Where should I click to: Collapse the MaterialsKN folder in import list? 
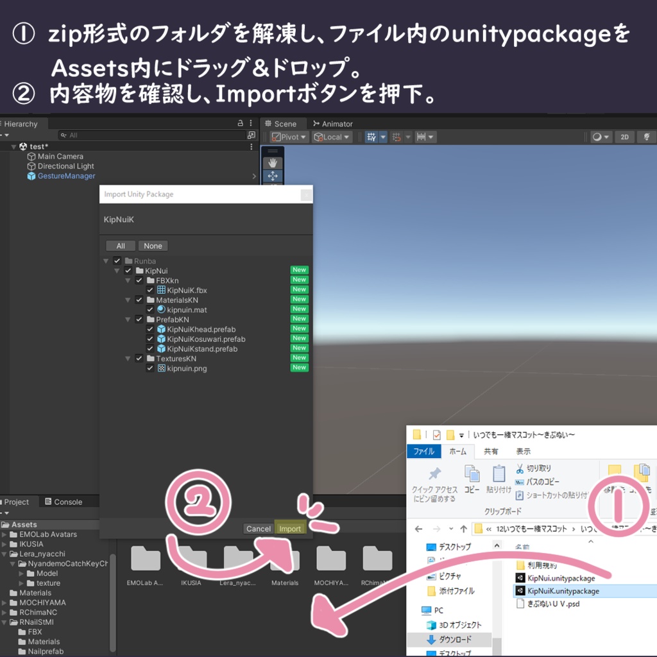(x=128, y=300)
